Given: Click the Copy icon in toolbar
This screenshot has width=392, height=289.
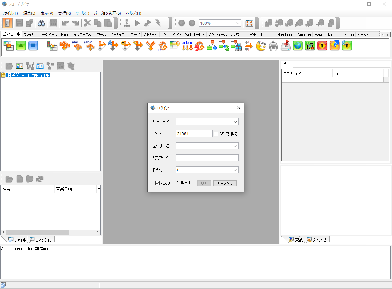Looking at the screenshot, I should click(x=98, y=23).
